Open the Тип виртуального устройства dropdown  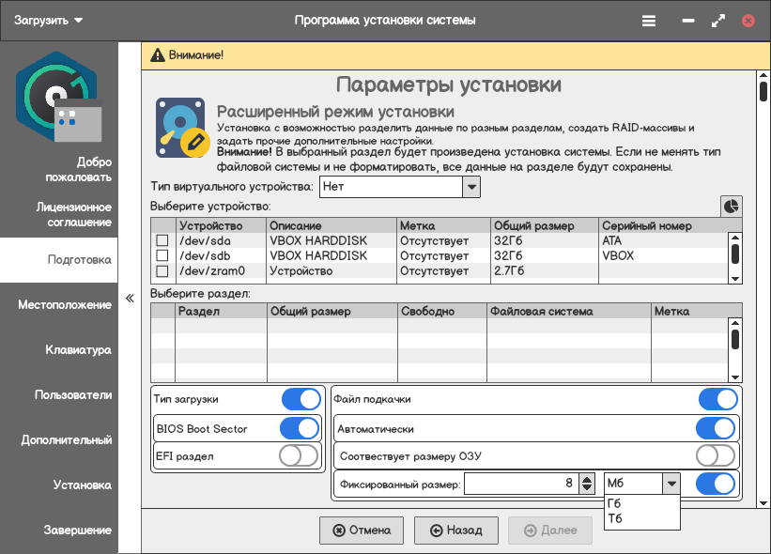[471, 187]
